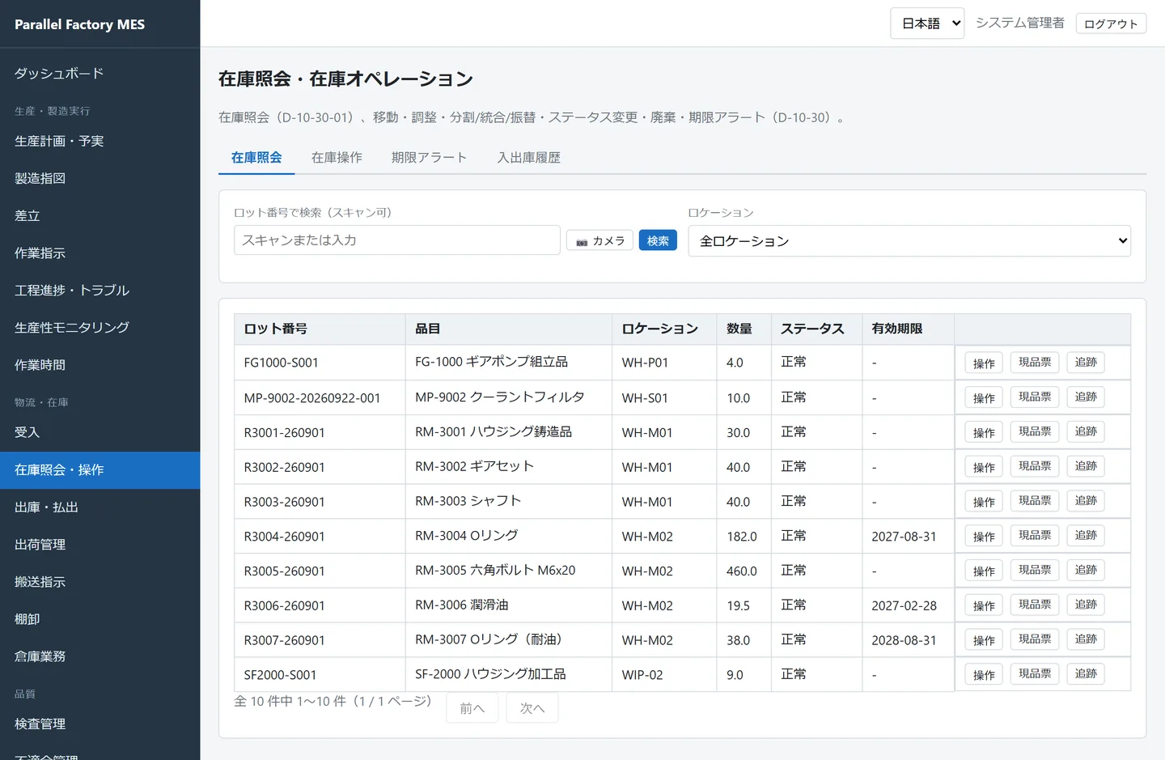Click the 品目 column header
Screen dimensions: 1165x760
[x=508, y=329]
